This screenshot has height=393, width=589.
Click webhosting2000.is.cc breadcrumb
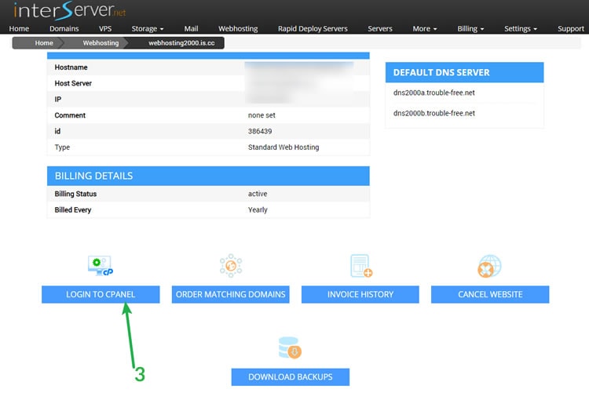pos(181,43)
